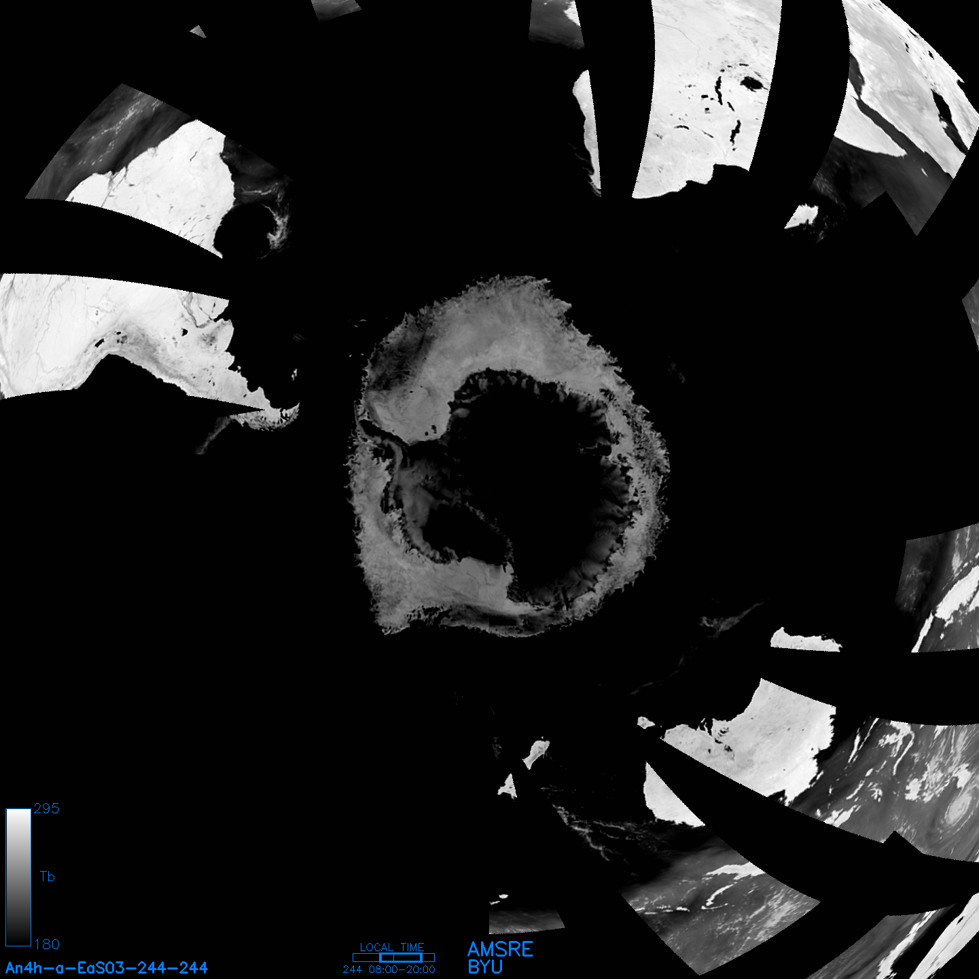Click the 244 08:00-20:00 time text
Screen dimensions: 979x979
[x=389, y=969]
